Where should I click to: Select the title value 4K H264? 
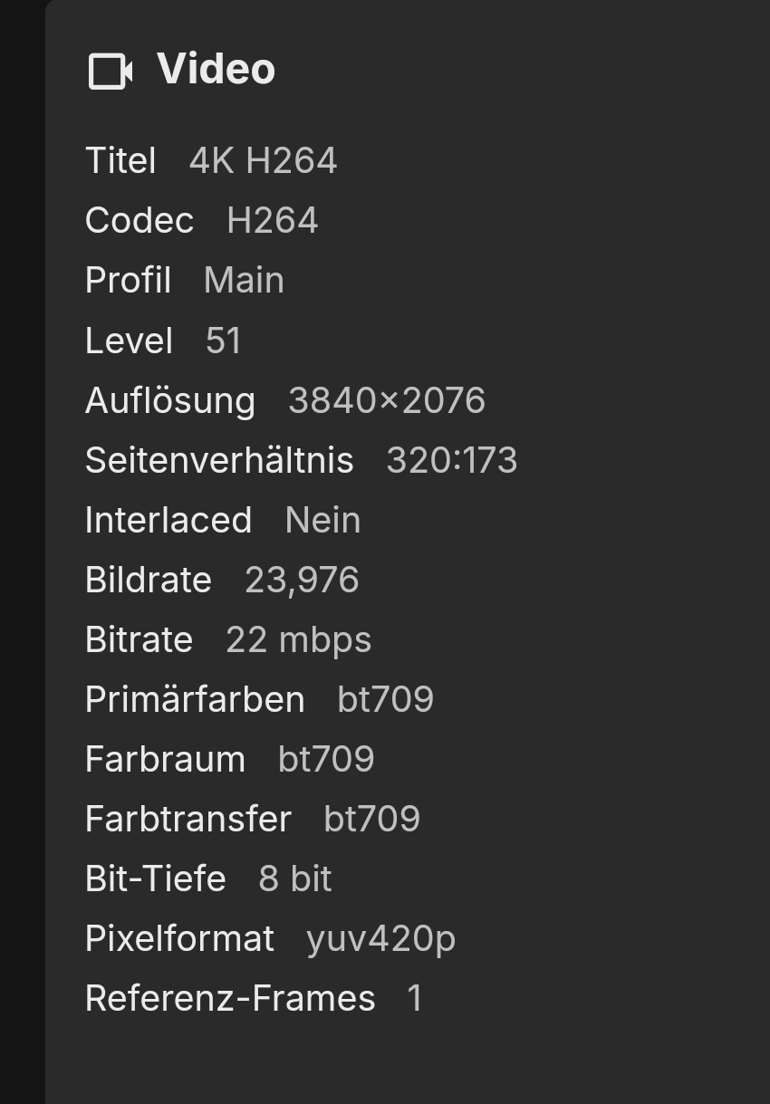pyautogui.click(x=263, y=161)
